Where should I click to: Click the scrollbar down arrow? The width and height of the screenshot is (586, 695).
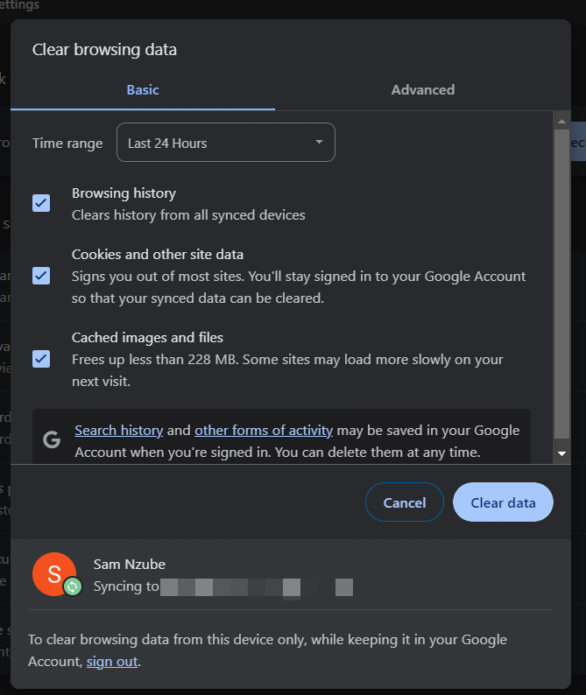click(x=562, y=453)
